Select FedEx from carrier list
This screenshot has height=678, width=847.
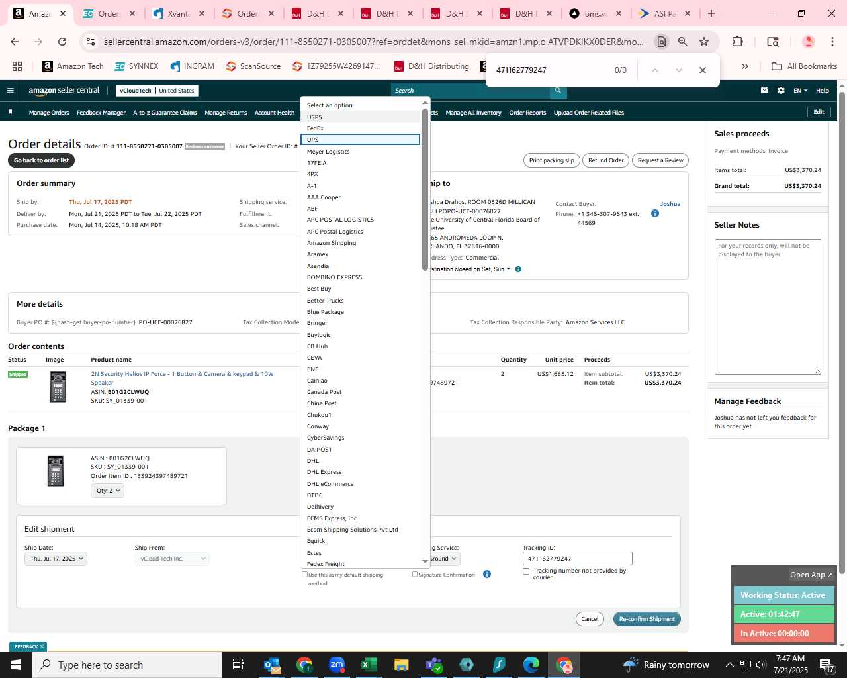pos(361,128)
